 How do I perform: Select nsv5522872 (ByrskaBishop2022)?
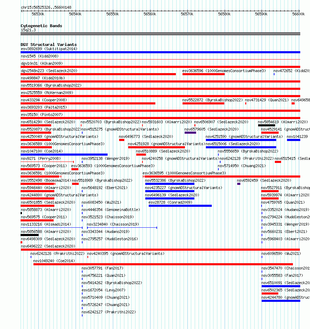[x=212, y=100]
